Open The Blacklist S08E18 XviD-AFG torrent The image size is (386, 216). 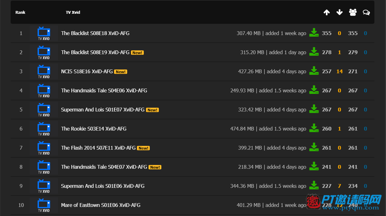coord(95,33)
